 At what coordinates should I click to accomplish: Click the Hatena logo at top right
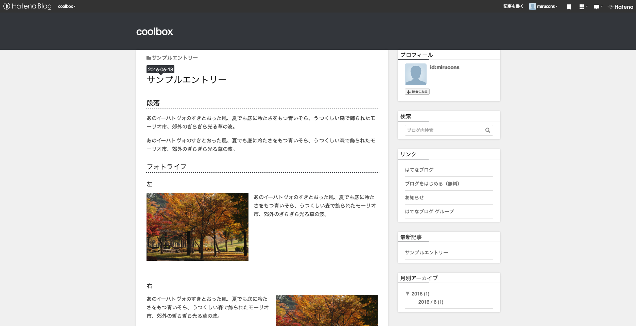[621, 7]
